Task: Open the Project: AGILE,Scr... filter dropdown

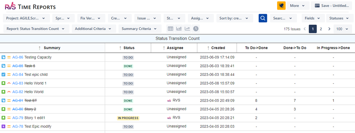Action: (26, 18)
